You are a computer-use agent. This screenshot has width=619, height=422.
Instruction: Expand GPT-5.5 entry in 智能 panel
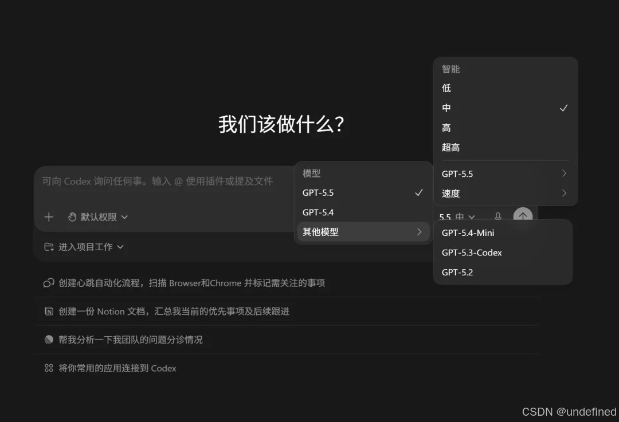506,173
